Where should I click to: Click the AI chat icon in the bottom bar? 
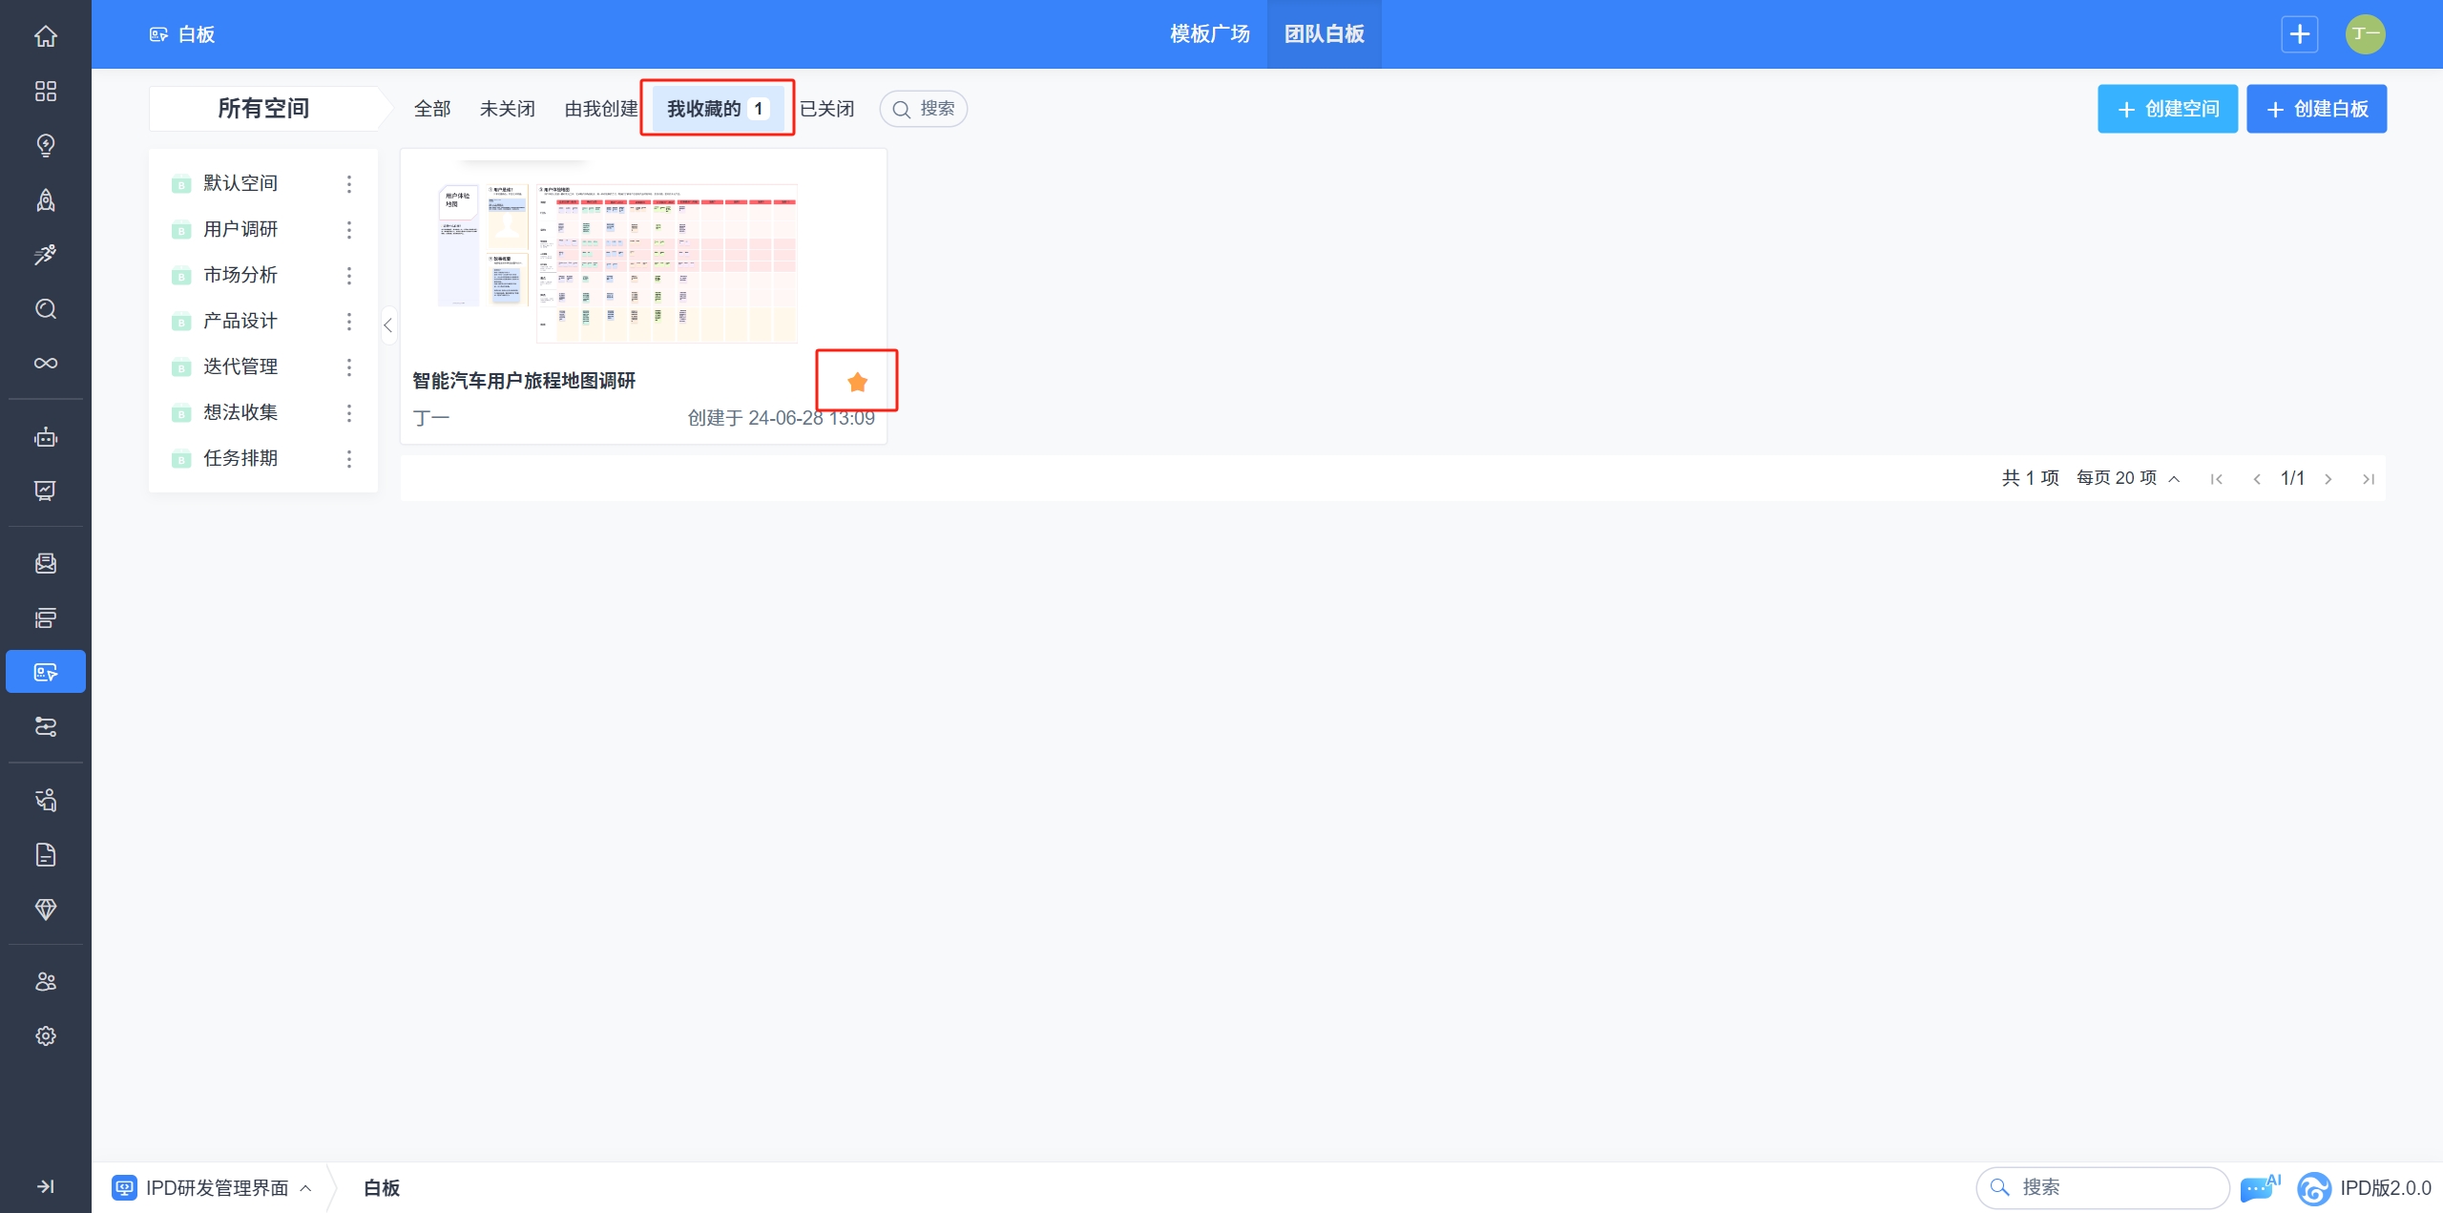point(2259,1187)
